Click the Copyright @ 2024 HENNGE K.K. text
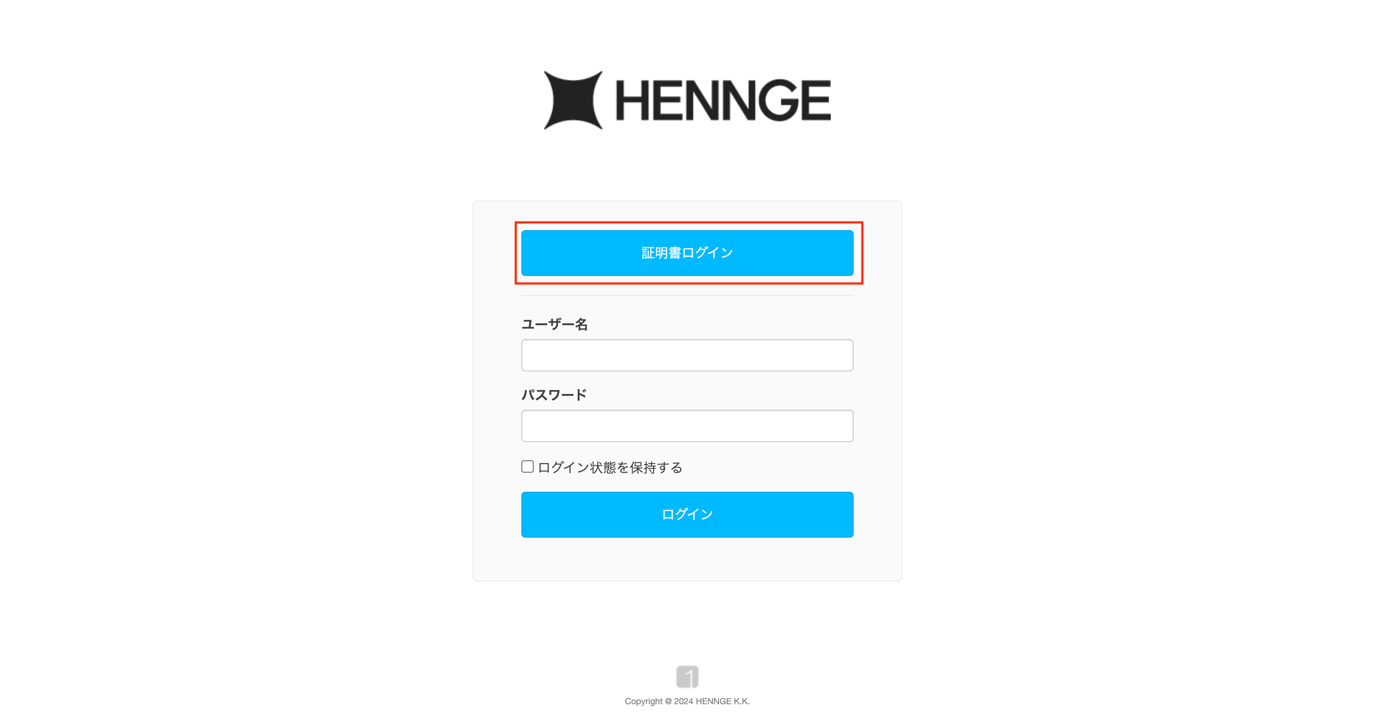Viewport: 1375px width, 720px height. coord(687,701)
